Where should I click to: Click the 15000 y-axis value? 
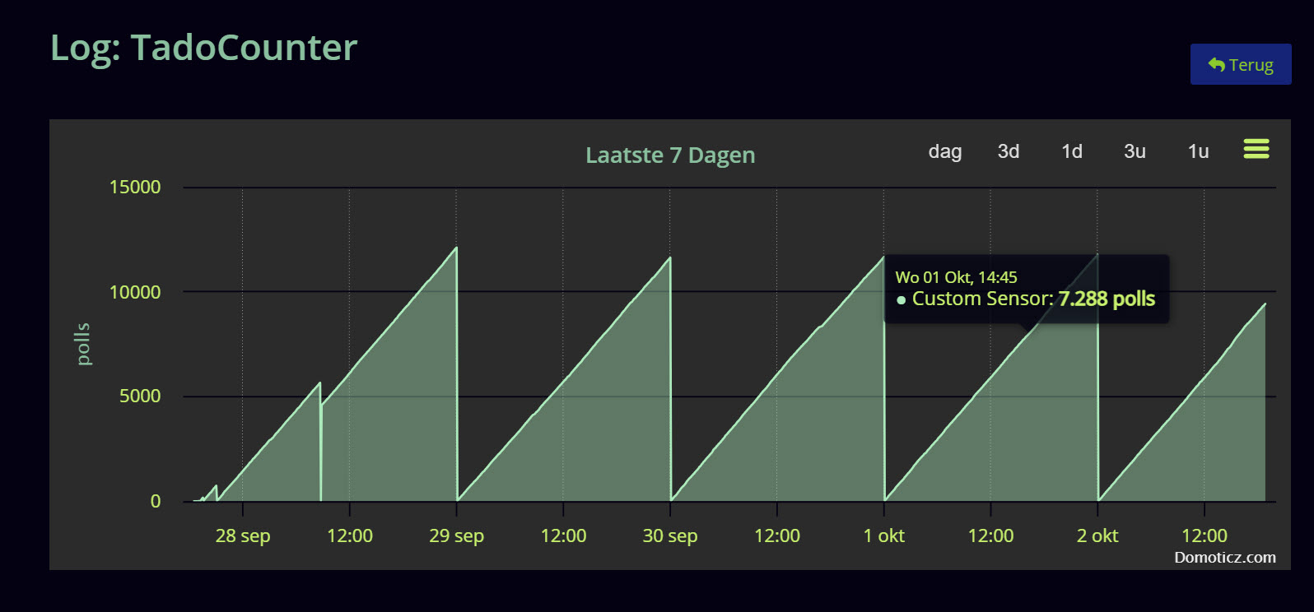point(135,187)
